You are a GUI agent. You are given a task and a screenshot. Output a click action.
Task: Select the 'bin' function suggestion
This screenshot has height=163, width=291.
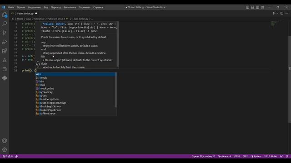[x=75, y=81]
